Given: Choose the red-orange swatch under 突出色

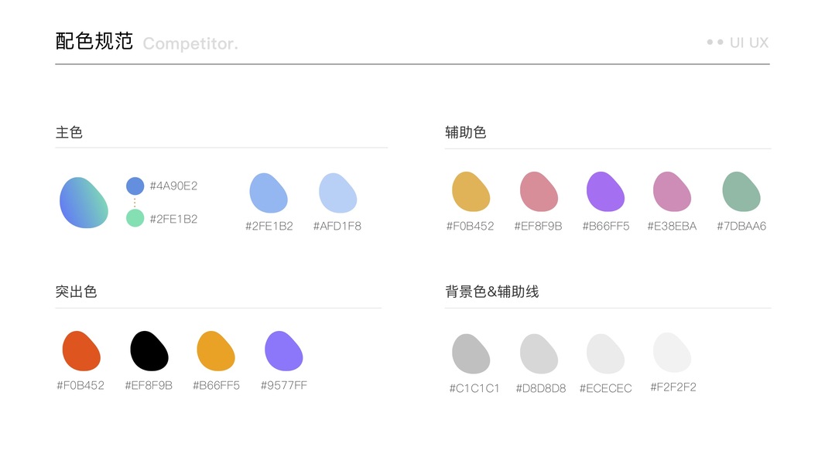Looking at the screenshot, I should [81, 351].
